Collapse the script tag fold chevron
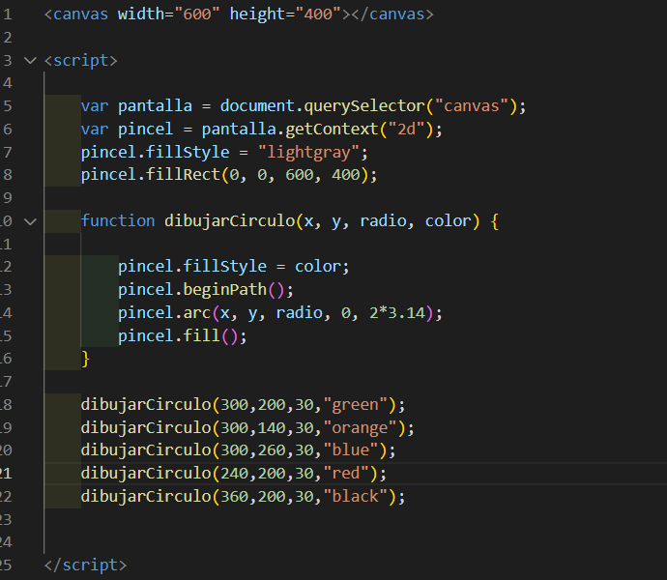 (x=30, y=61)
